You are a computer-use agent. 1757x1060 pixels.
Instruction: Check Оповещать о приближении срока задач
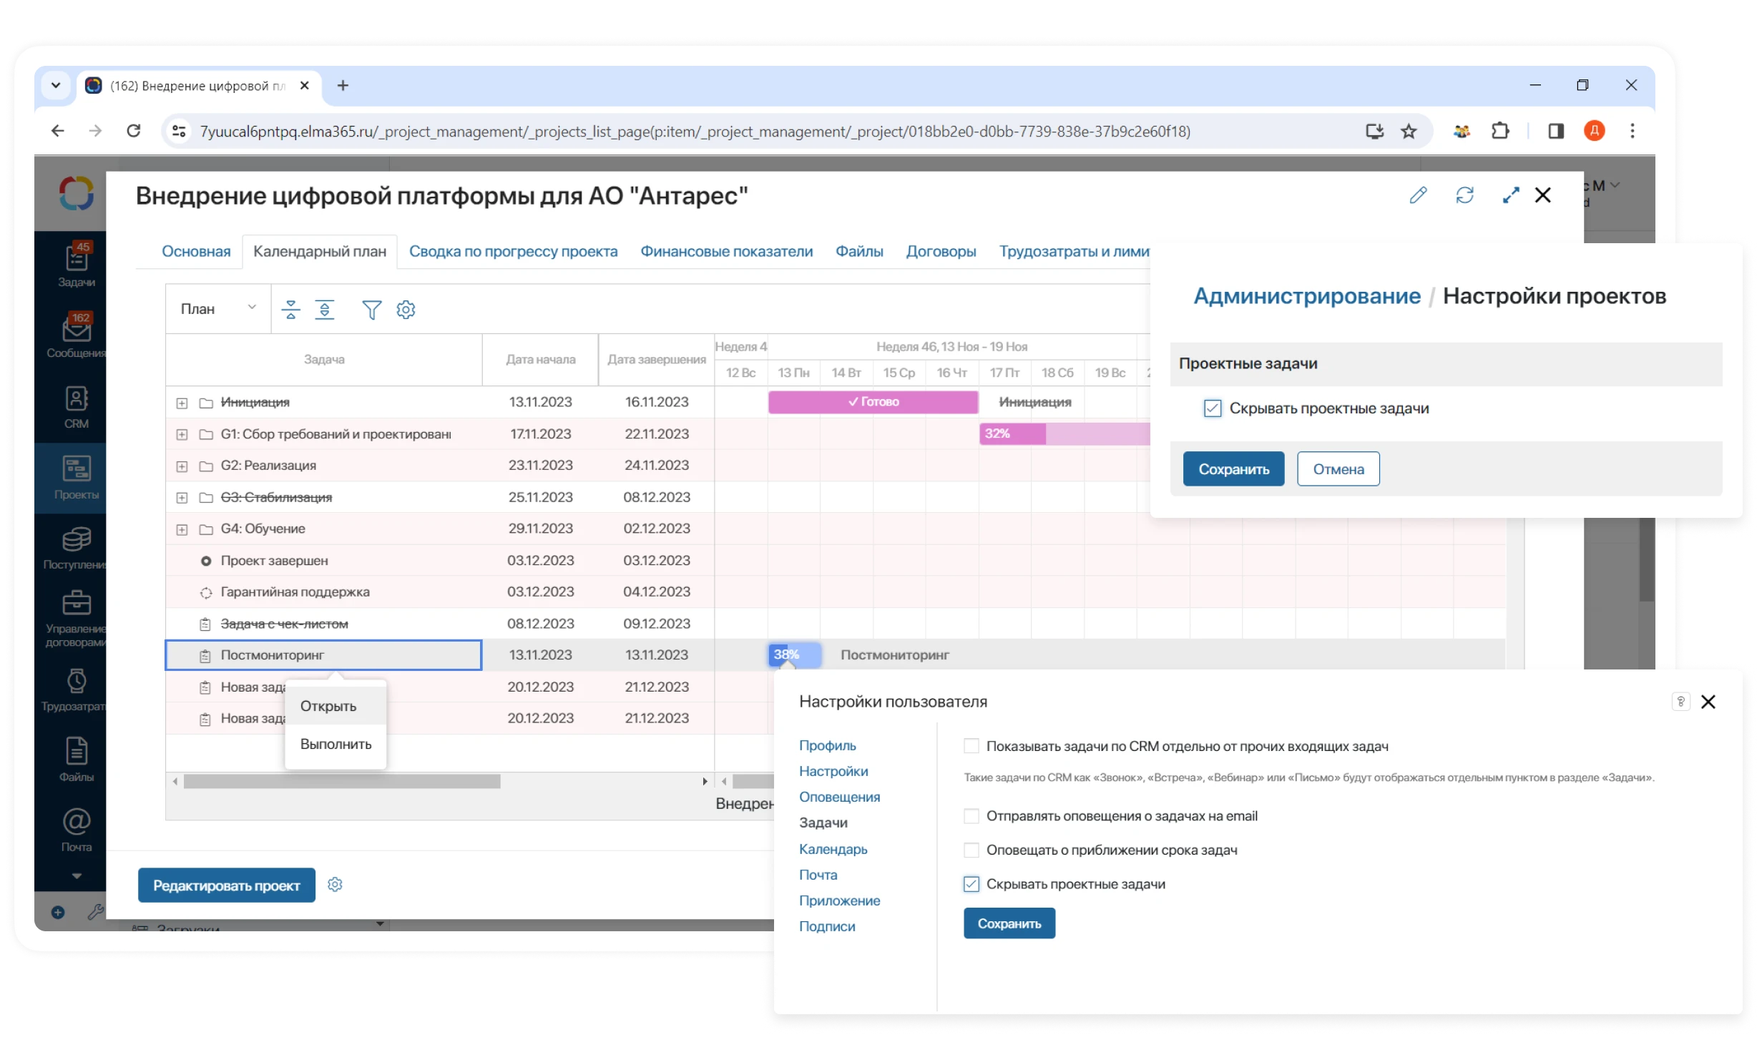click(x=971, y=850)
